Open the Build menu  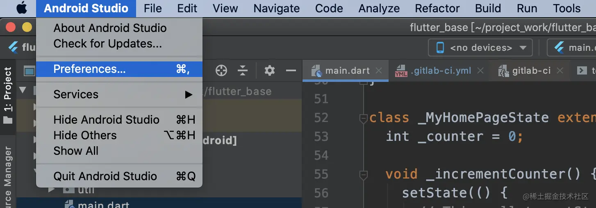(x=488, y=8)
